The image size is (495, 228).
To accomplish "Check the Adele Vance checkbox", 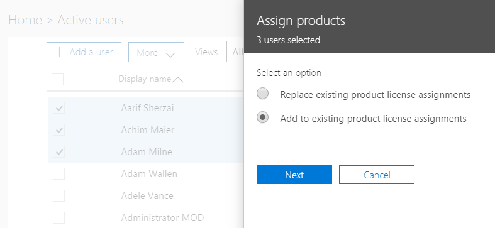I will [58, 196].
